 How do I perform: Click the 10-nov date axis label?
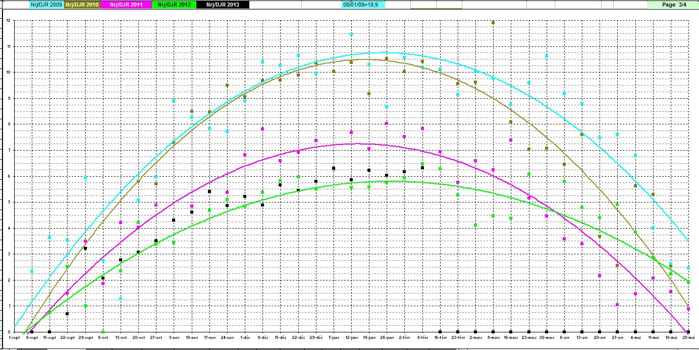(192, 337)
